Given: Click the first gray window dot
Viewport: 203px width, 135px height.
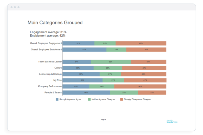Looking at the screenshot, I should (12, 7).
